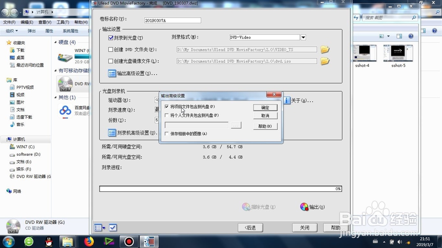Open Downloads under Favorites in the Explorer tree
Image resolution: width=442 pixels, height=248 pixels.
(20, 50)
